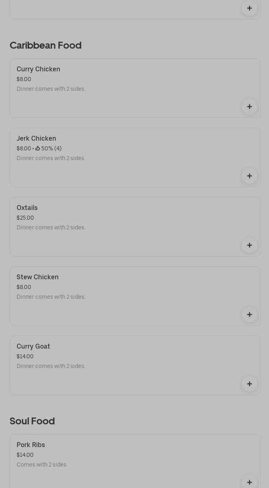Click the plus icon above Caribbean Food
269x488 pixels.
pyautogui.click(x=250, y=8)
